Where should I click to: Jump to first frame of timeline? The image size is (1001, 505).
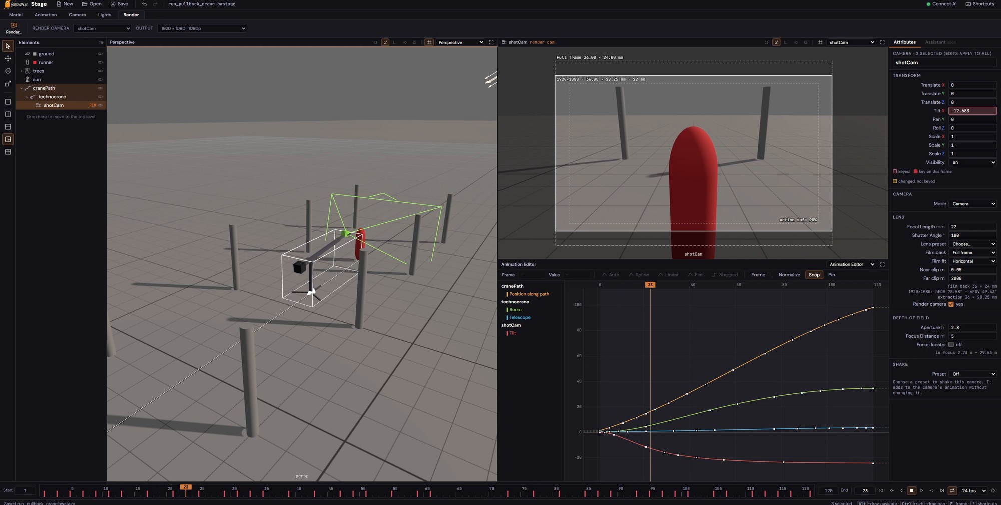[881, 491]
